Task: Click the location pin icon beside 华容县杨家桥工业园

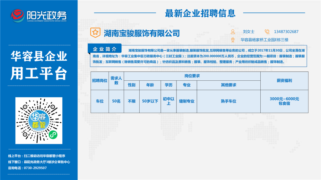Action: 233,40
